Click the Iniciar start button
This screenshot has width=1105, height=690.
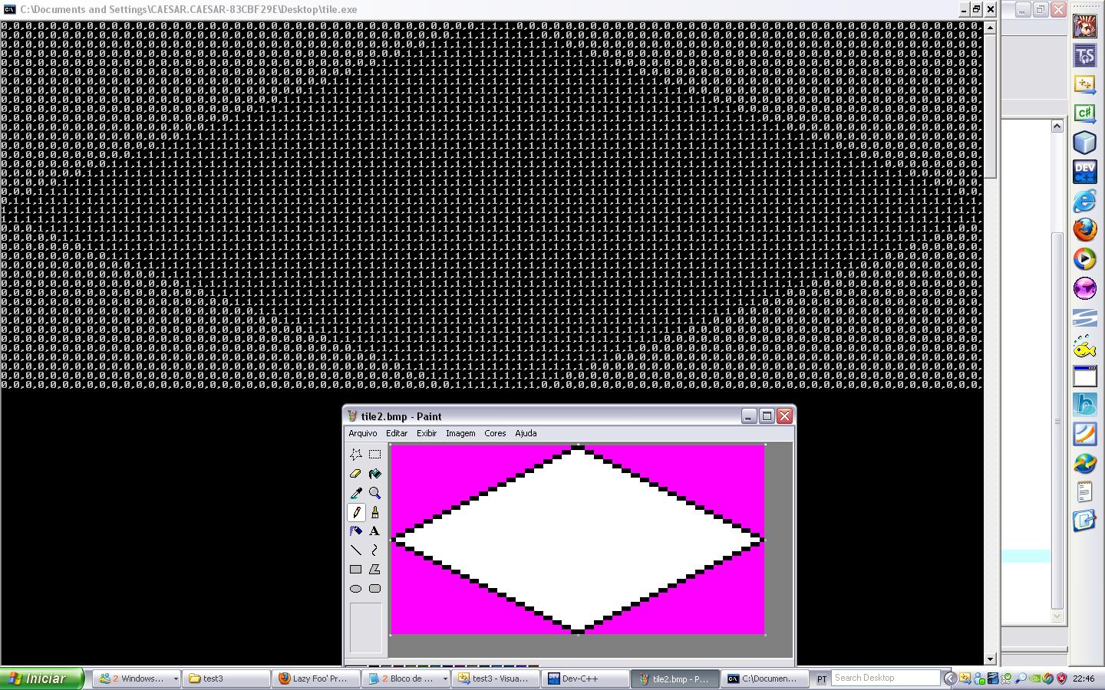coord(41,678)
